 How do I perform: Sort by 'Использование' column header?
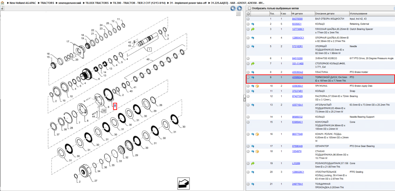point(372,13)
